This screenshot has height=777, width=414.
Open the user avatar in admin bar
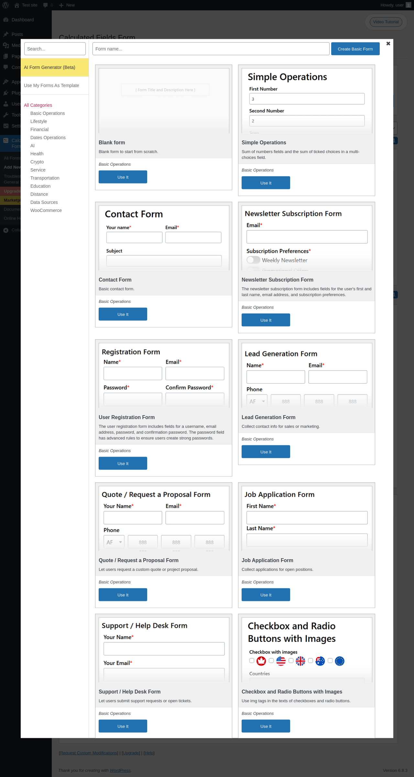[x=408, y=5]
